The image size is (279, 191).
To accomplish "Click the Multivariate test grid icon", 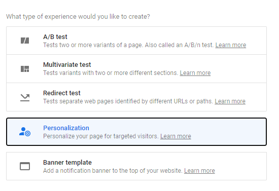I will pyautogui.click(x=25, y=69).
